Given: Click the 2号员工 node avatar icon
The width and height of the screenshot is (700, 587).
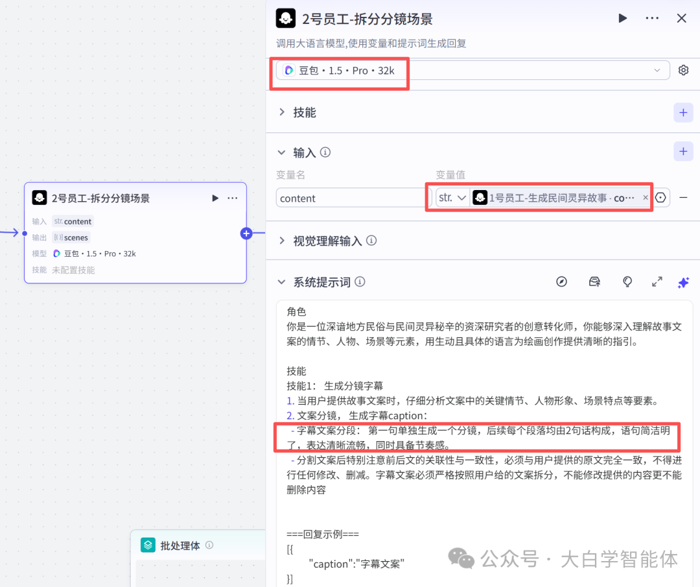Looking at the screenshot, I should pos(39,197).
